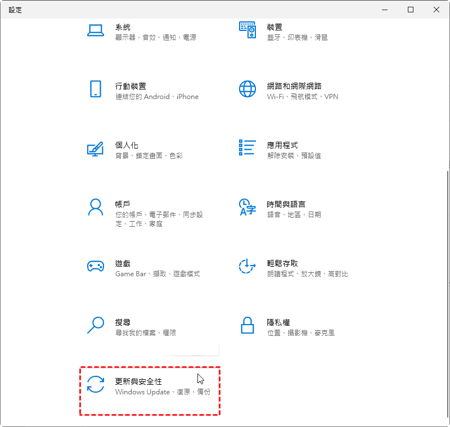Select the Personalization paintbrush icon
This screenshot has width=450, height=427.
pyautogui.click(x=96, y=149)
